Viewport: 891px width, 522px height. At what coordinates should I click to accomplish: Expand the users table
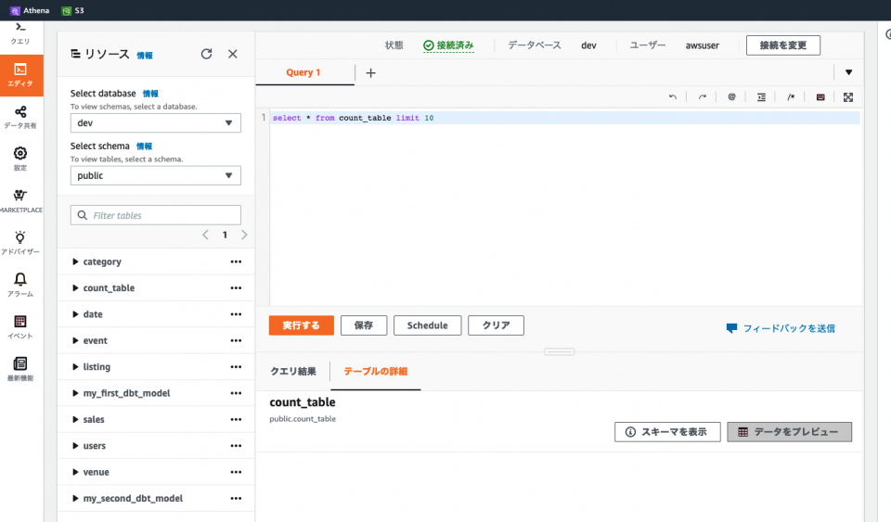pos(75,446)
